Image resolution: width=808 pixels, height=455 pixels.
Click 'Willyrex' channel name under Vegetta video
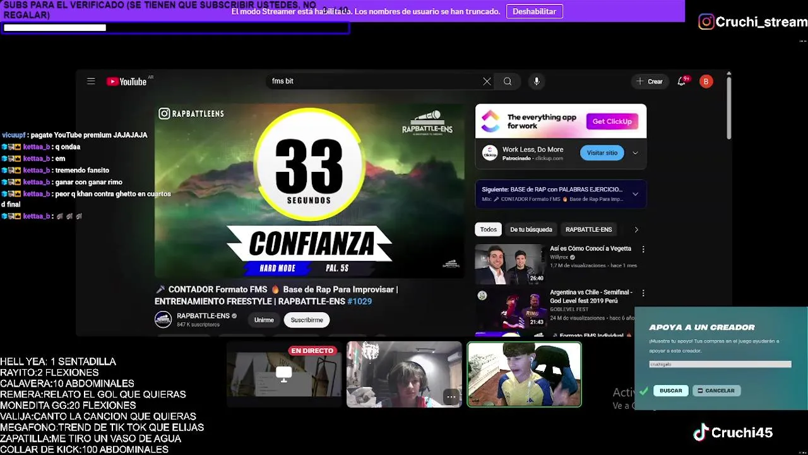559,257
